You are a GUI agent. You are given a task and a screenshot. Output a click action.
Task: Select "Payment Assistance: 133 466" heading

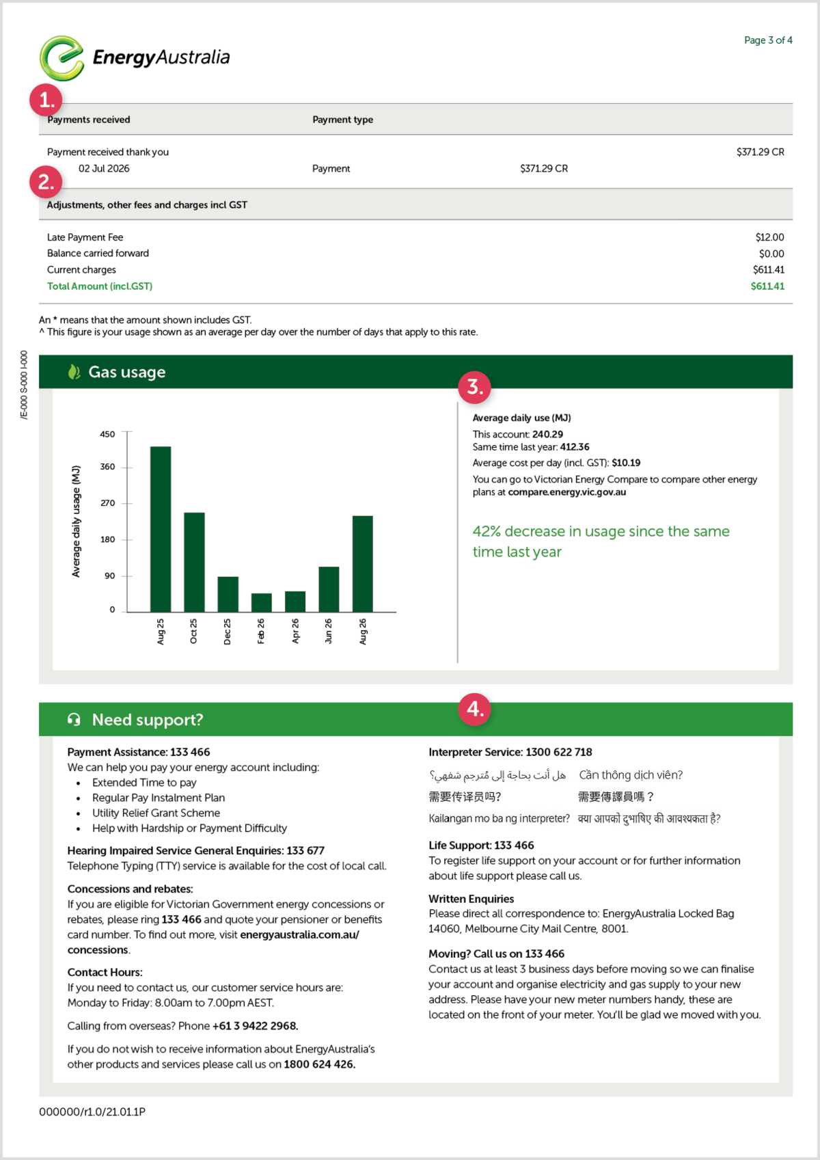point(139,752)
